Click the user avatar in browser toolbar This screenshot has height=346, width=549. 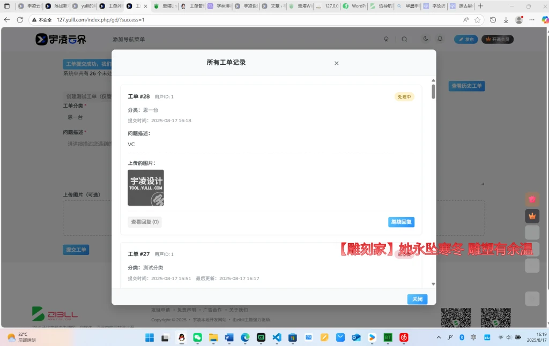(x=519, y=19)
